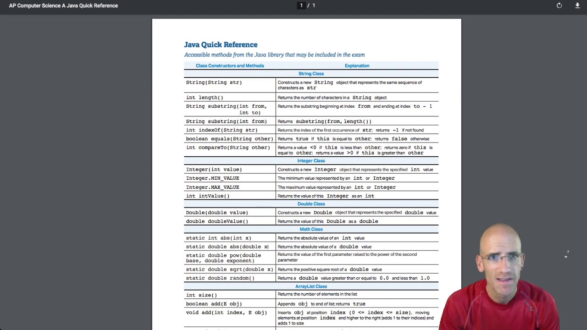Click explanation "Returns the number of elements in the list"
Screen dimensions: 587x330
click(317, 294)
